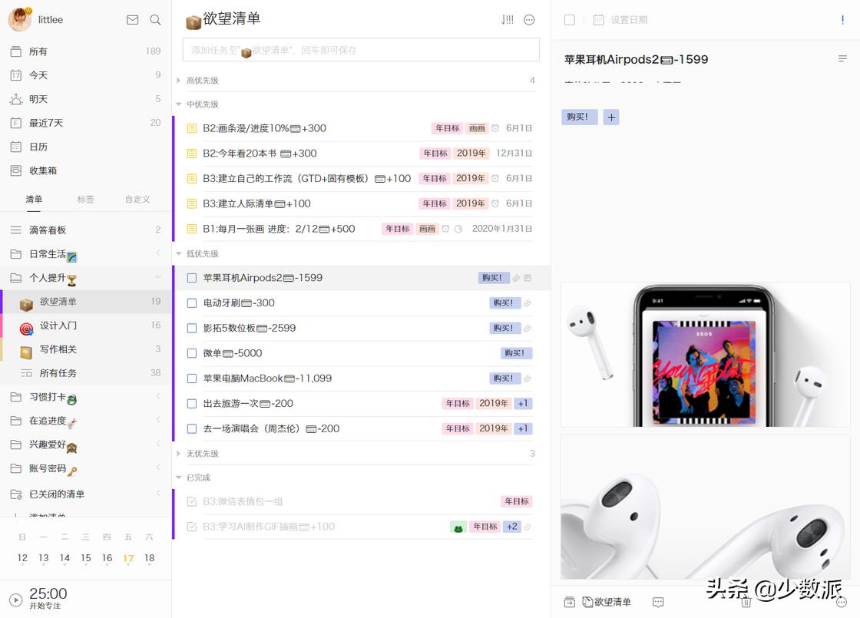The image size is (860, 618).
Task: Click the move-to-list icon in detail footer
Action: tap(569, 603)
